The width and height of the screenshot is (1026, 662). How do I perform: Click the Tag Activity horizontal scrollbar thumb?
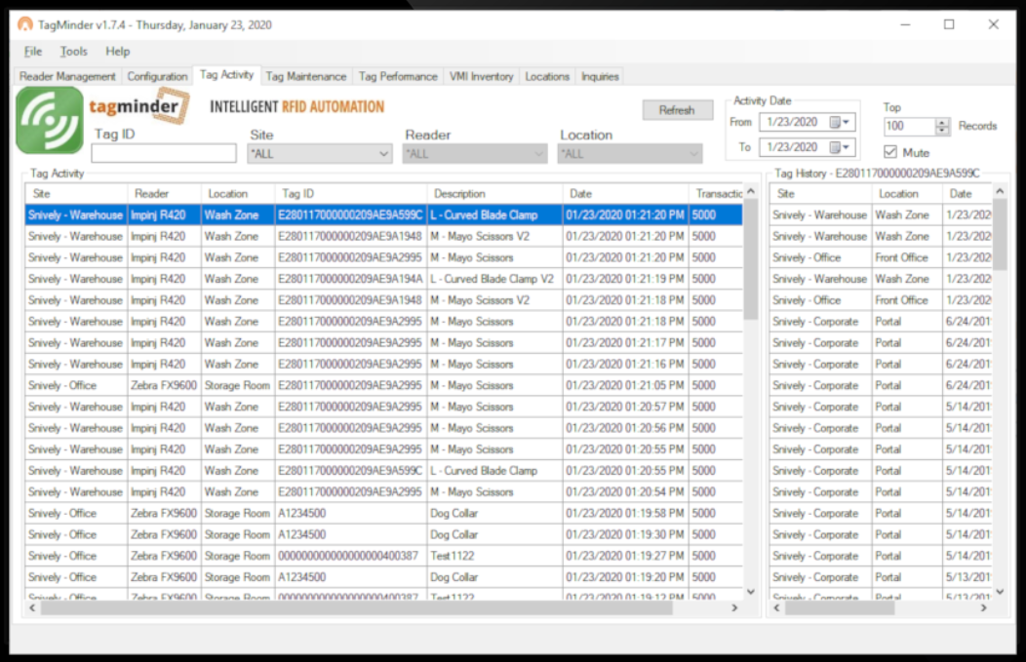point(357,607)
